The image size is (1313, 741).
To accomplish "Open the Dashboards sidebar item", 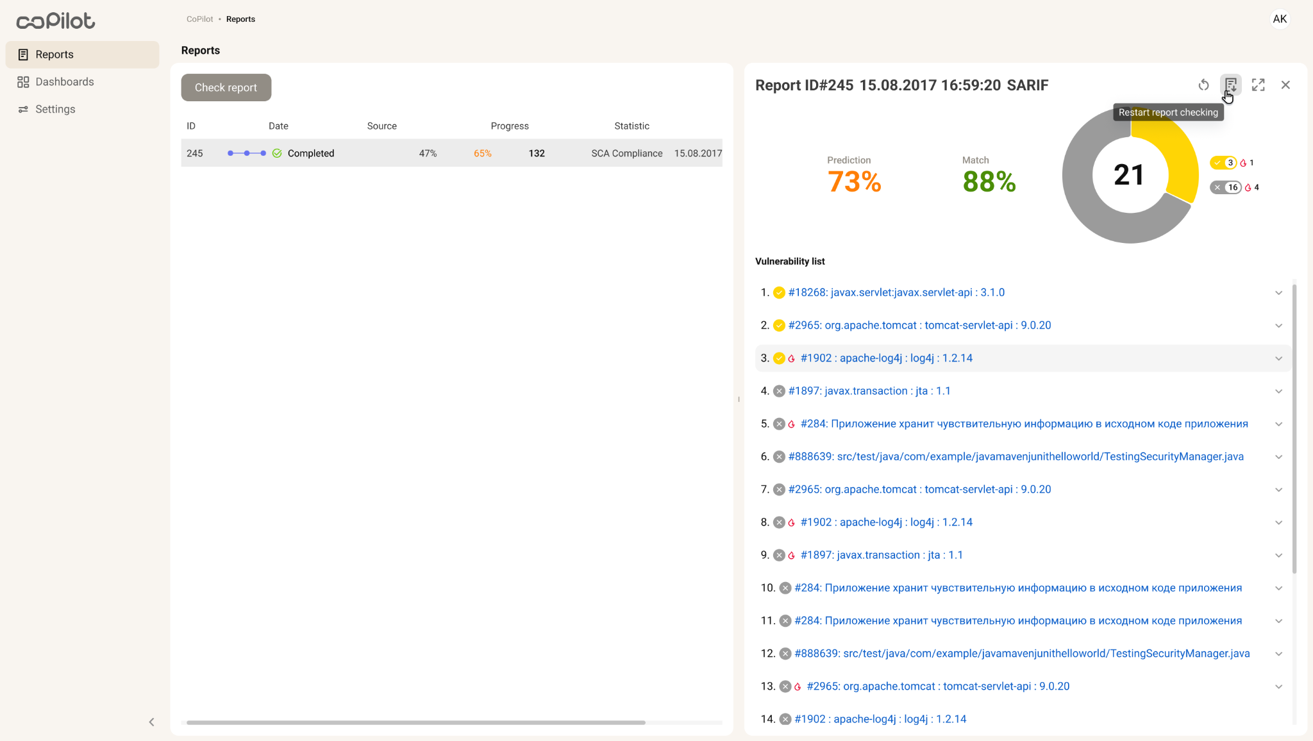I will (x=82, y=82).
